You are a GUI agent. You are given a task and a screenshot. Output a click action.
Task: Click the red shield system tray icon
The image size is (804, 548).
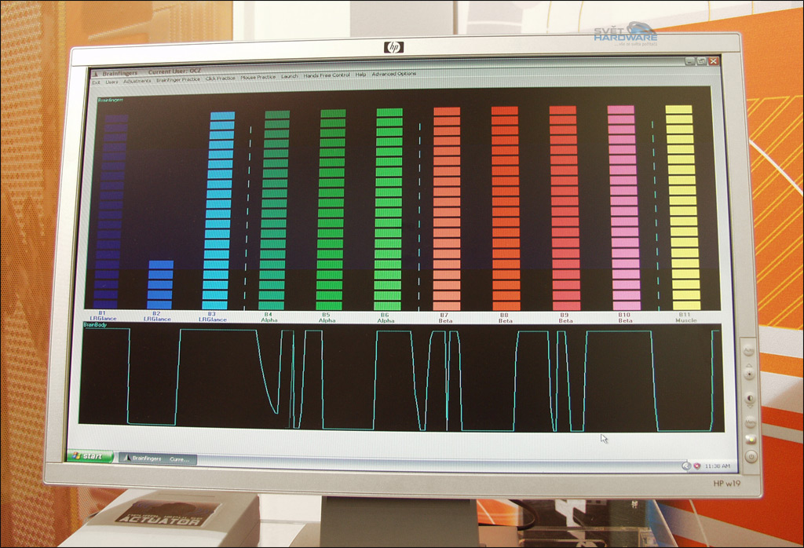(696, 466)
